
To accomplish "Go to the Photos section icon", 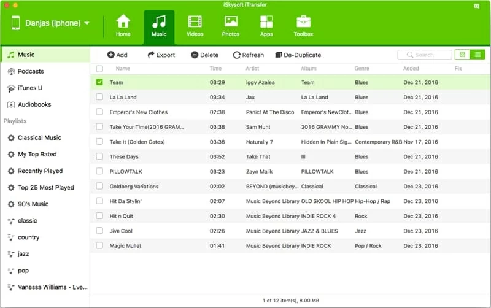I will [231, 23].
